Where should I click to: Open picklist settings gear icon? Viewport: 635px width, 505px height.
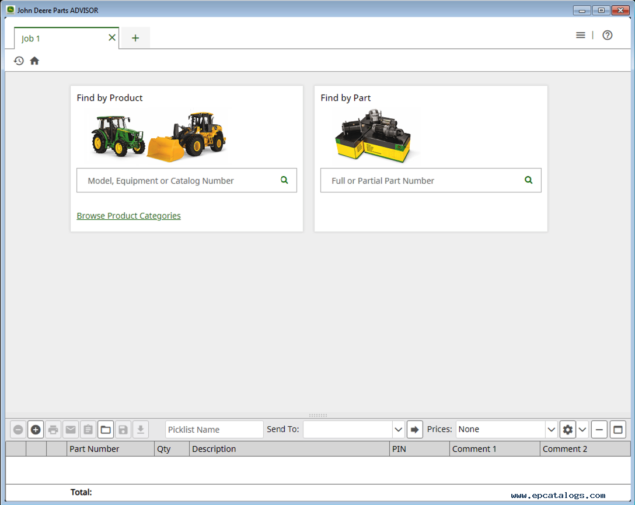pyautogui.click(x=567, y=430)
